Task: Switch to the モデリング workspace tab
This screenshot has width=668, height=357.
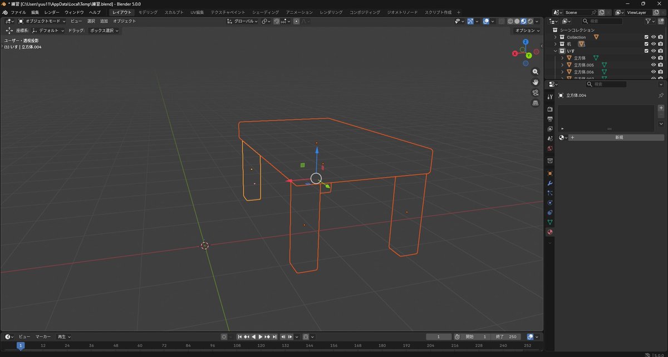Action: click(x=148, y=12)
